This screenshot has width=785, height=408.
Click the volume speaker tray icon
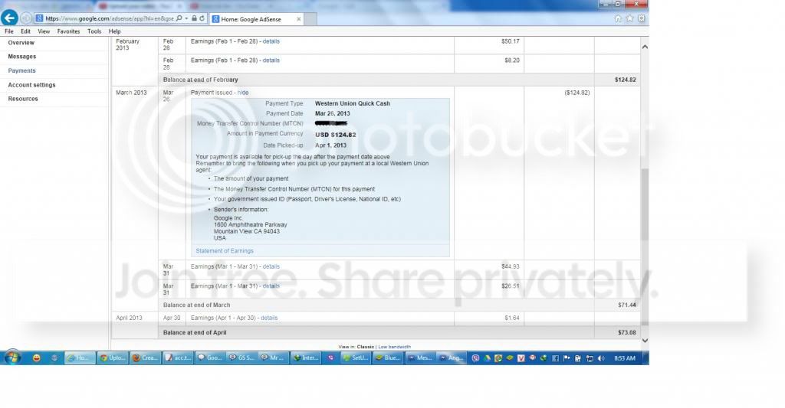pos(601,358)
